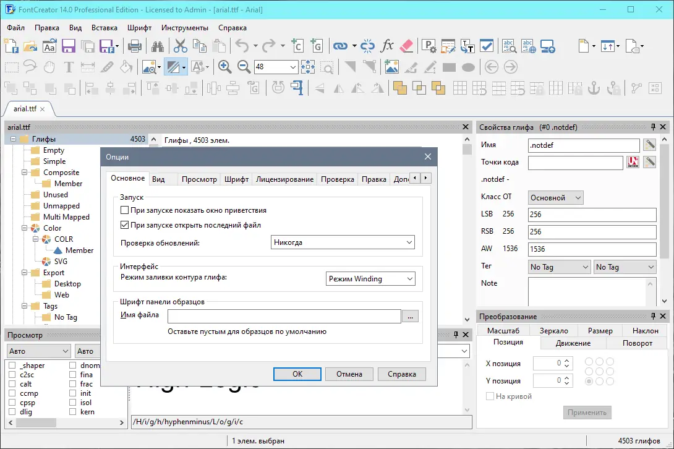Click the Save floppy disk icon
The image size is (674, 449).
[69, 46]
